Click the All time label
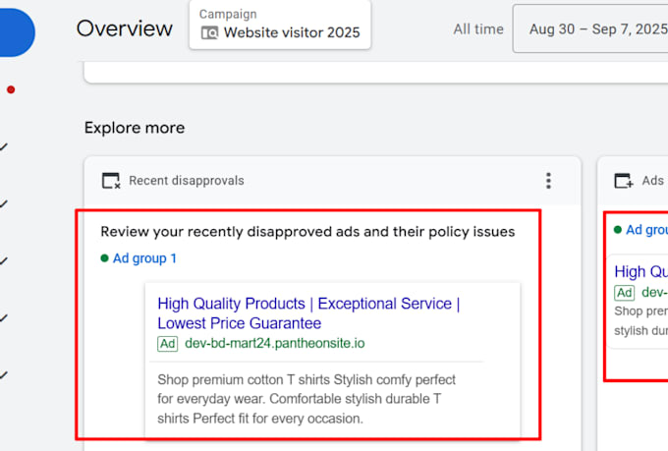Screen dimensions: 668x451 pos(478,29)
